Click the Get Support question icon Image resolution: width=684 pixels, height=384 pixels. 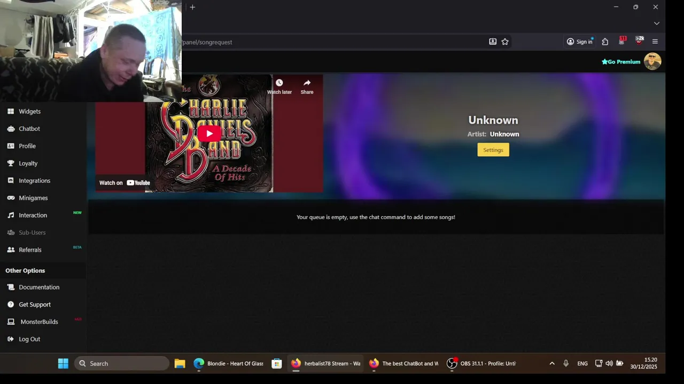point(11,305)
